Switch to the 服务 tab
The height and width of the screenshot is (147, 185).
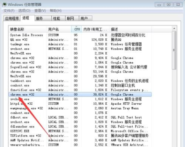[x=43, y=18]
